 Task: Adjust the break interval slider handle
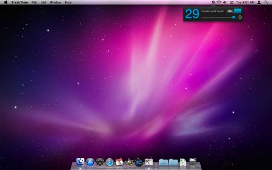click(233, 17)
